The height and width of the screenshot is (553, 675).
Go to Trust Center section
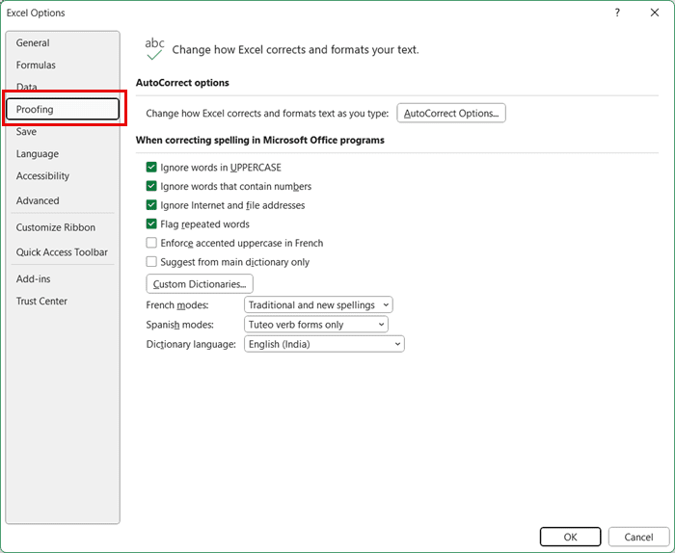pos(41,302)
